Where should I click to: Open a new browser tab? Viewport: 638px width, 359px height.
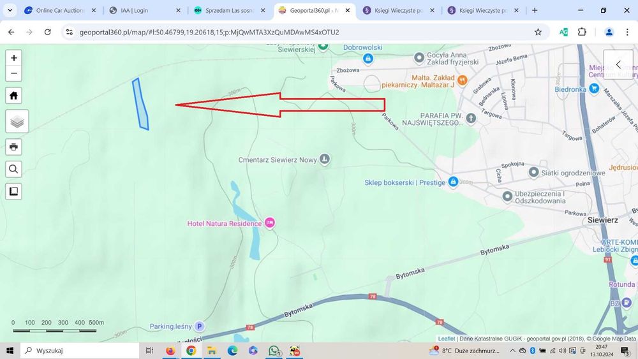[x=535, y=11]
